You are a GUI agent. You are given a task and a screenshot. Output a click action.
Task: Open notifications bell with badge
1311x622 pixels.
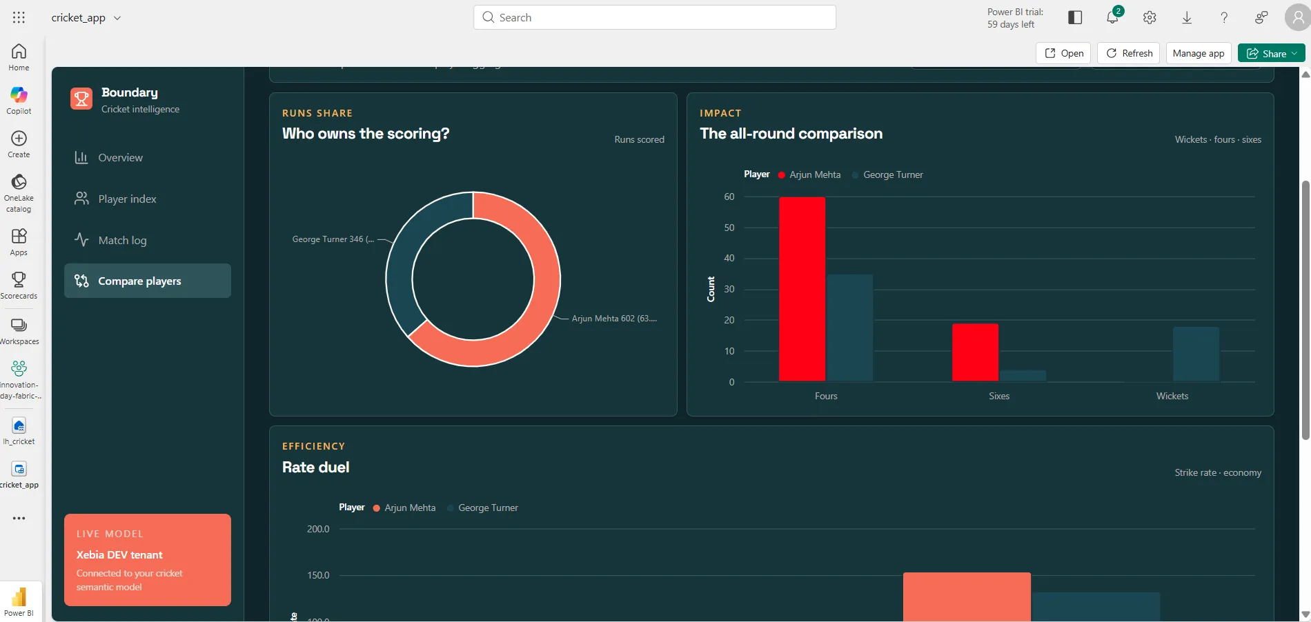pyautogui.click(x=1112, y=18)
